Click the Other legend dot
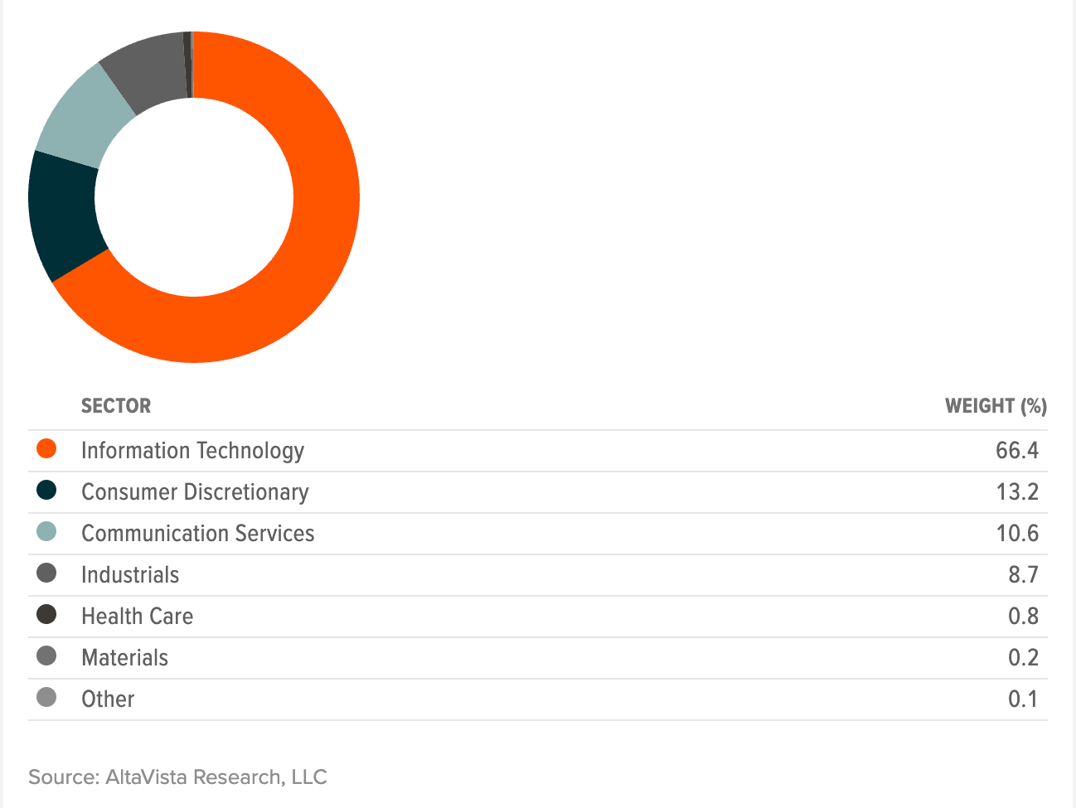Image resolution: width=1076 pixels, height=808 pixels. [46, 698]
